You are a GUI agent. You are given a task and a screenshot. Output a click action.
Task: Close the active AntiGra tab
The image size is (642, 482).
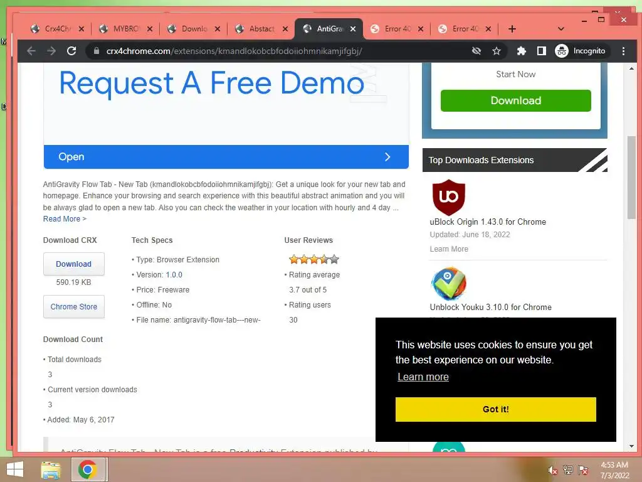point(353,29)
